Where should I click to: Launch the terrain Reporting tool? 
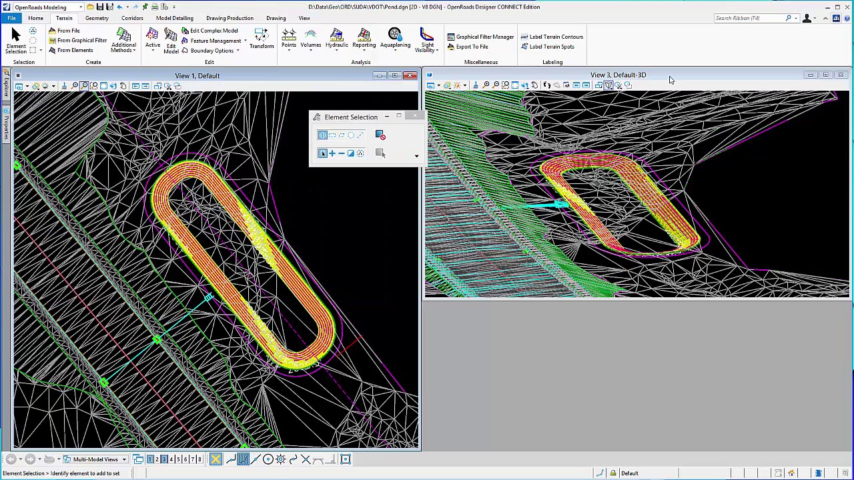point(364,39)
